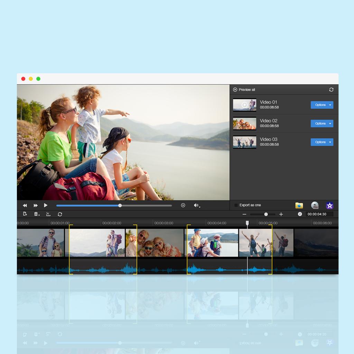Click Preview all
This screenshot has width=354, height=354.
[244, 90]
